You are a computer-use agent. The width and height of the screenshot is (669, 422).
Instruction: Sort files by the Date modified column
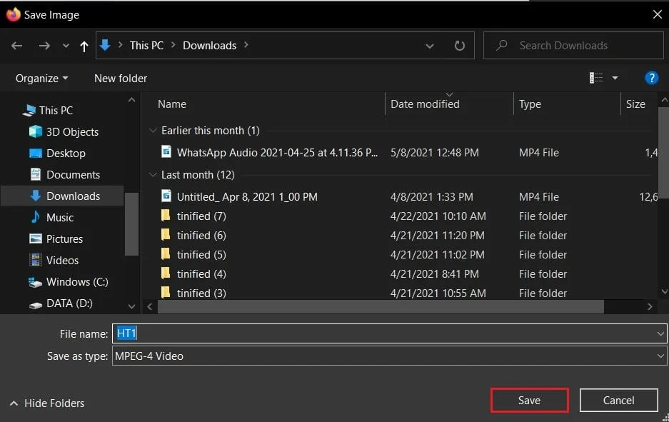[x=424, y=104]
